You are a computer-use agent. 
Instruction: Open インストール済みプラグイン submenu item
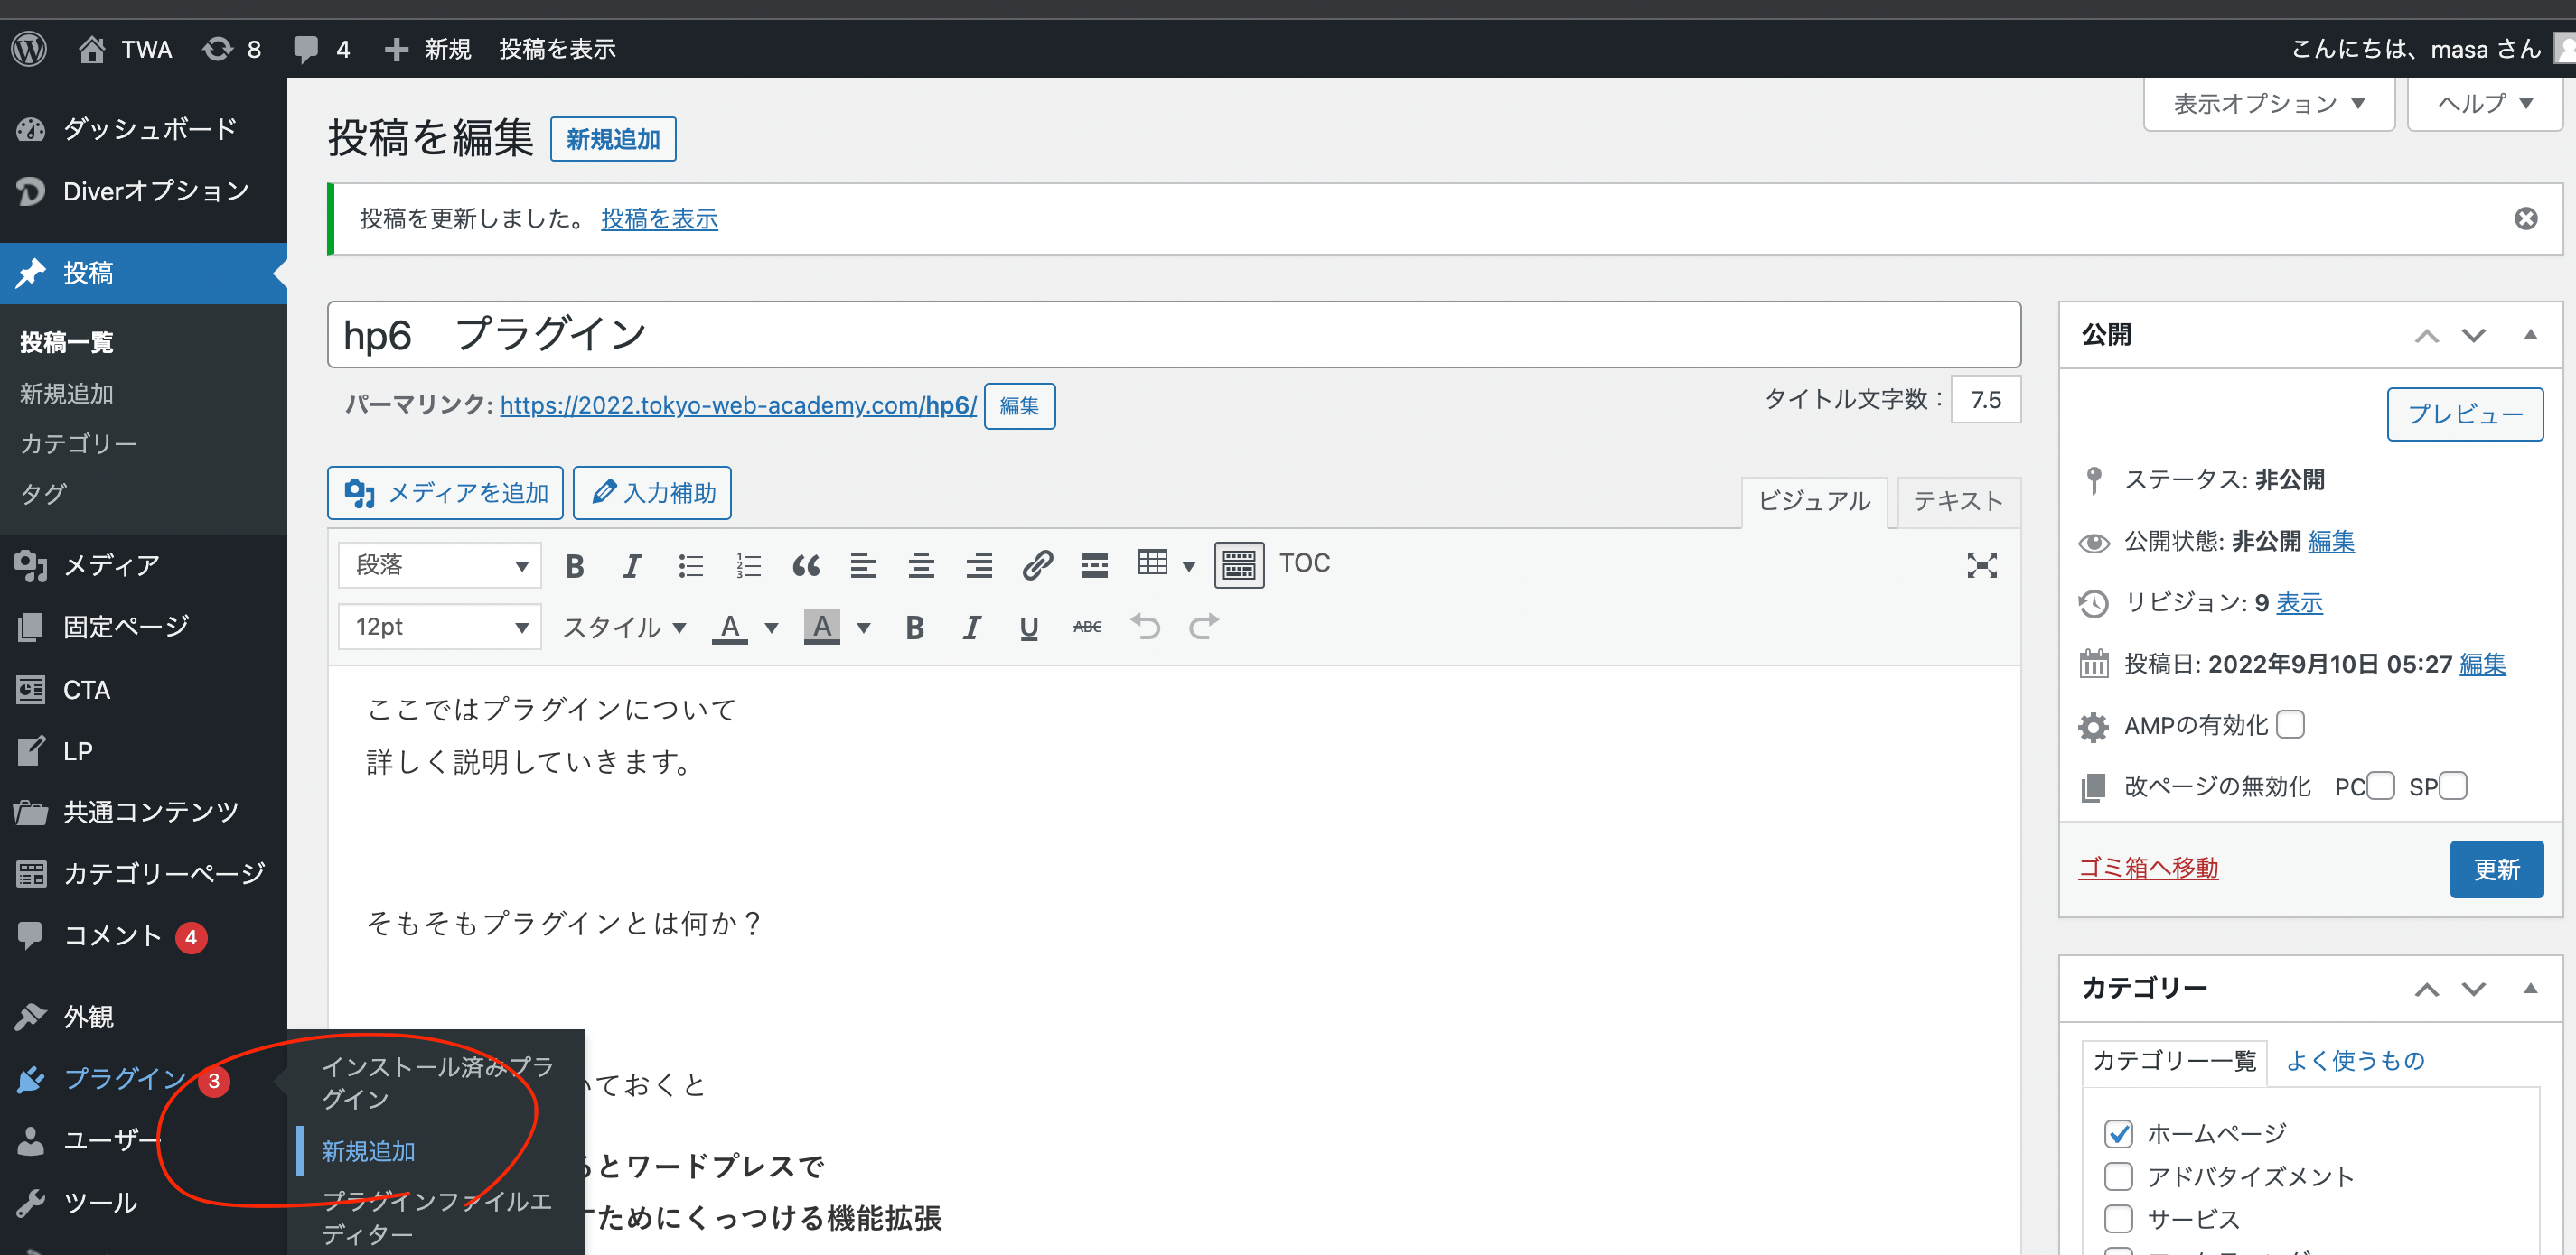coord(438,1083)
